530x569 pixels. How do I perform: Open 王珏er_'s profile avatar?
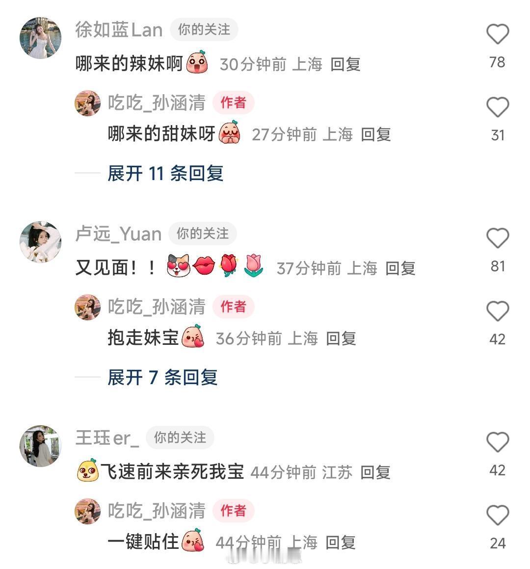point(40,445)
